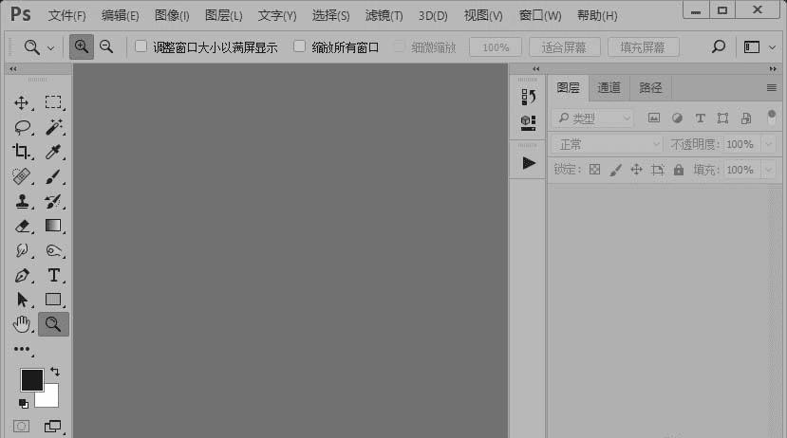
Task: Open the Actions panel play icon
Action: (529, 163)
